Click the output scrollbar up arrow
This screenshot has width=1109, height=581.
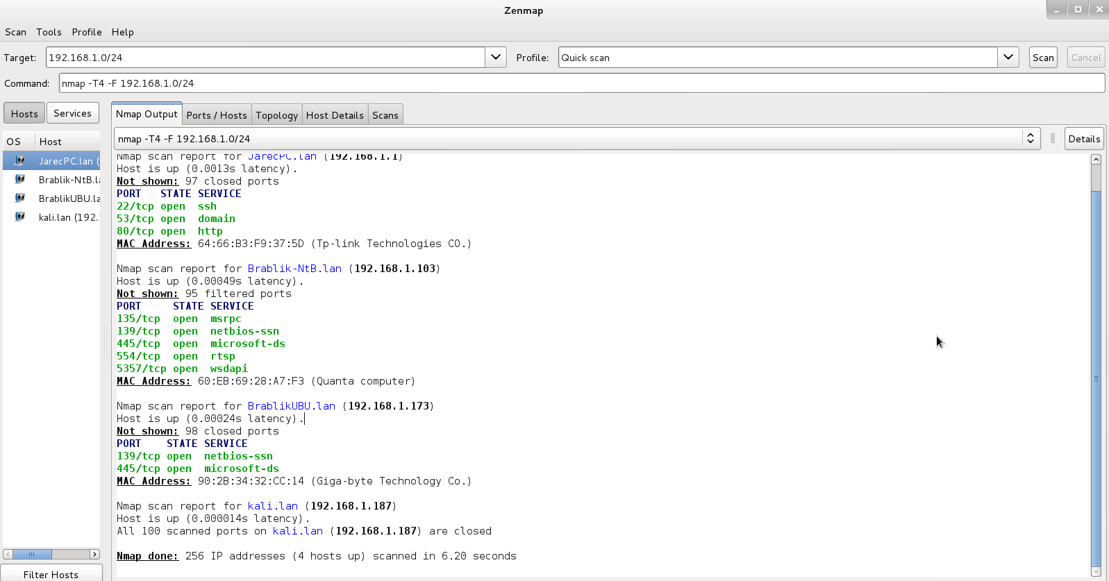point(1096,159)
